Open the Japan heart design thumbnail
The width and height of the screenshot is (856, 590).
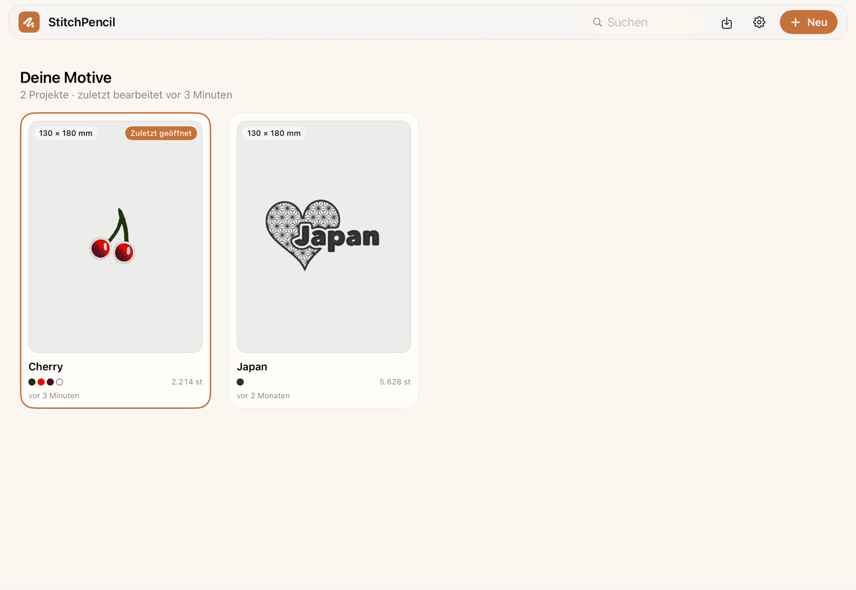[324, 236]
